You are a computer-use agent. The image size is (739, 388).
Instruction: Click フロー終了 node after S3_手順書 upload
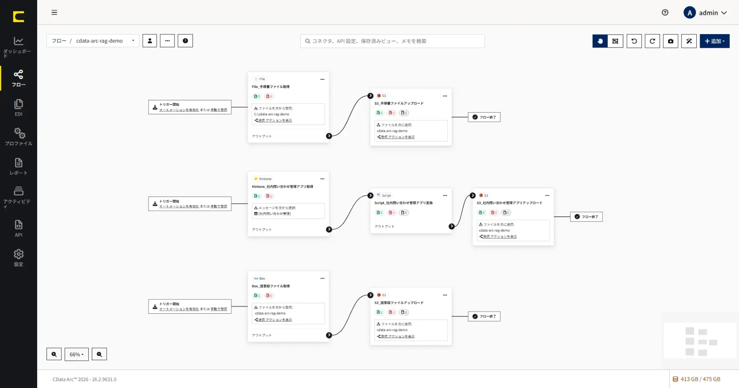[x=484, y=117]
